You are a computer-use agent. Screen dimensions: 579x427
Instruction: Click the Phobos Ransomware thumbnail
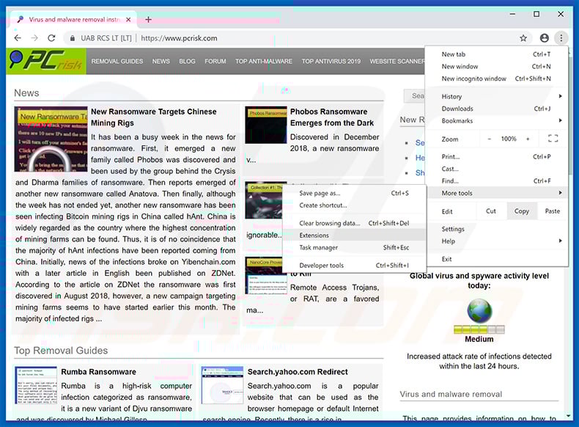[x=266, y=125]
